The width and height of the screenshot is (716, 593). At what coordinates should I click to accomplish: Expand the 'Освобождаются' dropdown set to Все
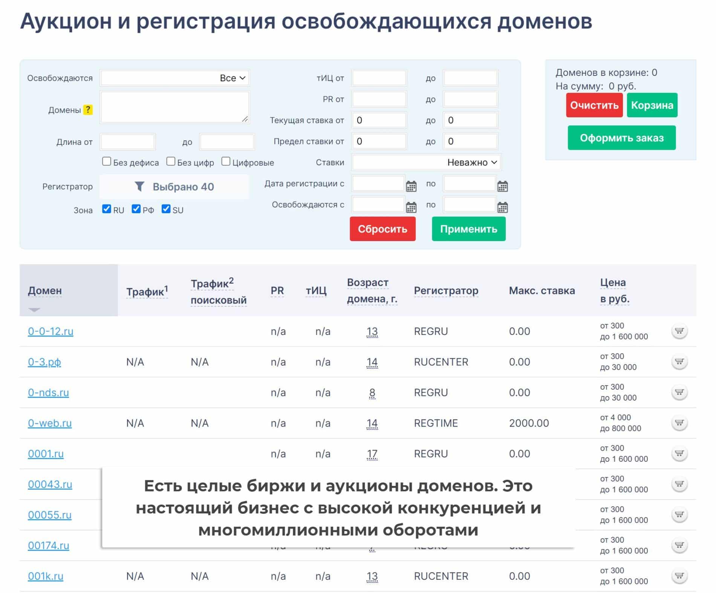(x=174, y=78)
